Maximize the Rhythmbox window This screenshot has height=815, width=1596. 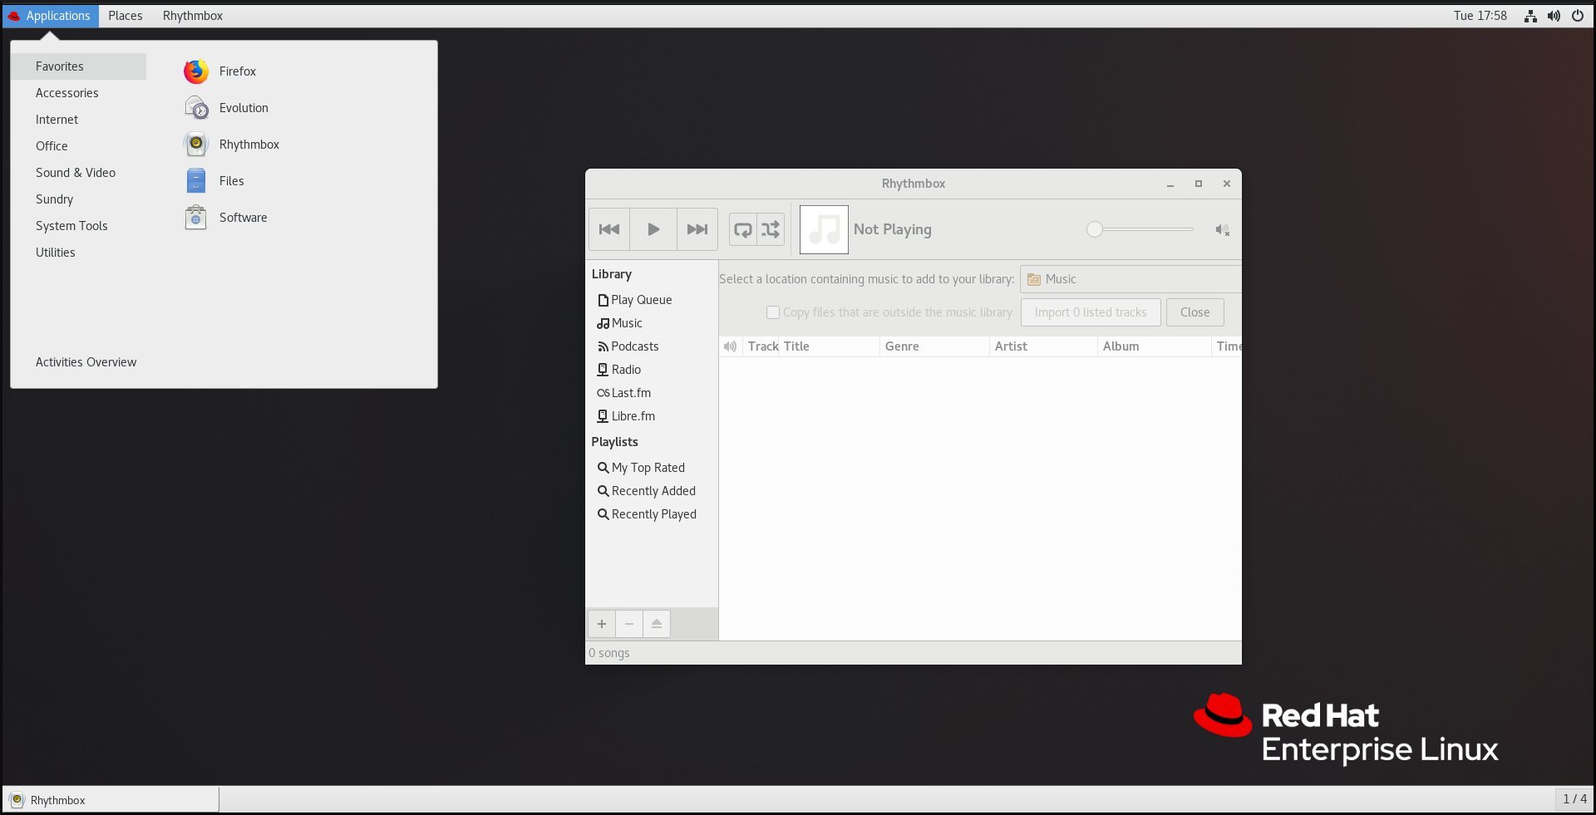[1199, 184]
